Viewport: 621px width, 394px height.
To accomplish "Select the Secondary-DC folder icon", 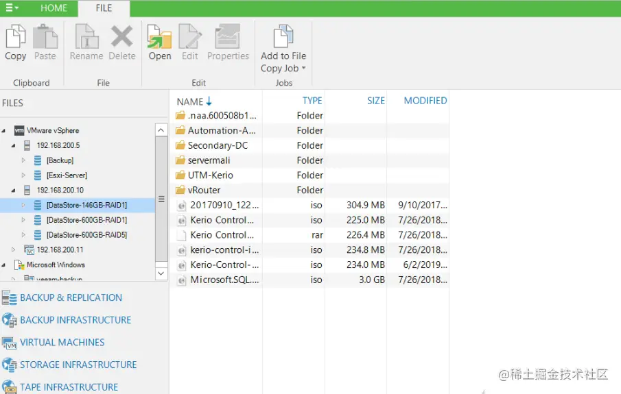I will pyautogui.click(x=180, y=145).
